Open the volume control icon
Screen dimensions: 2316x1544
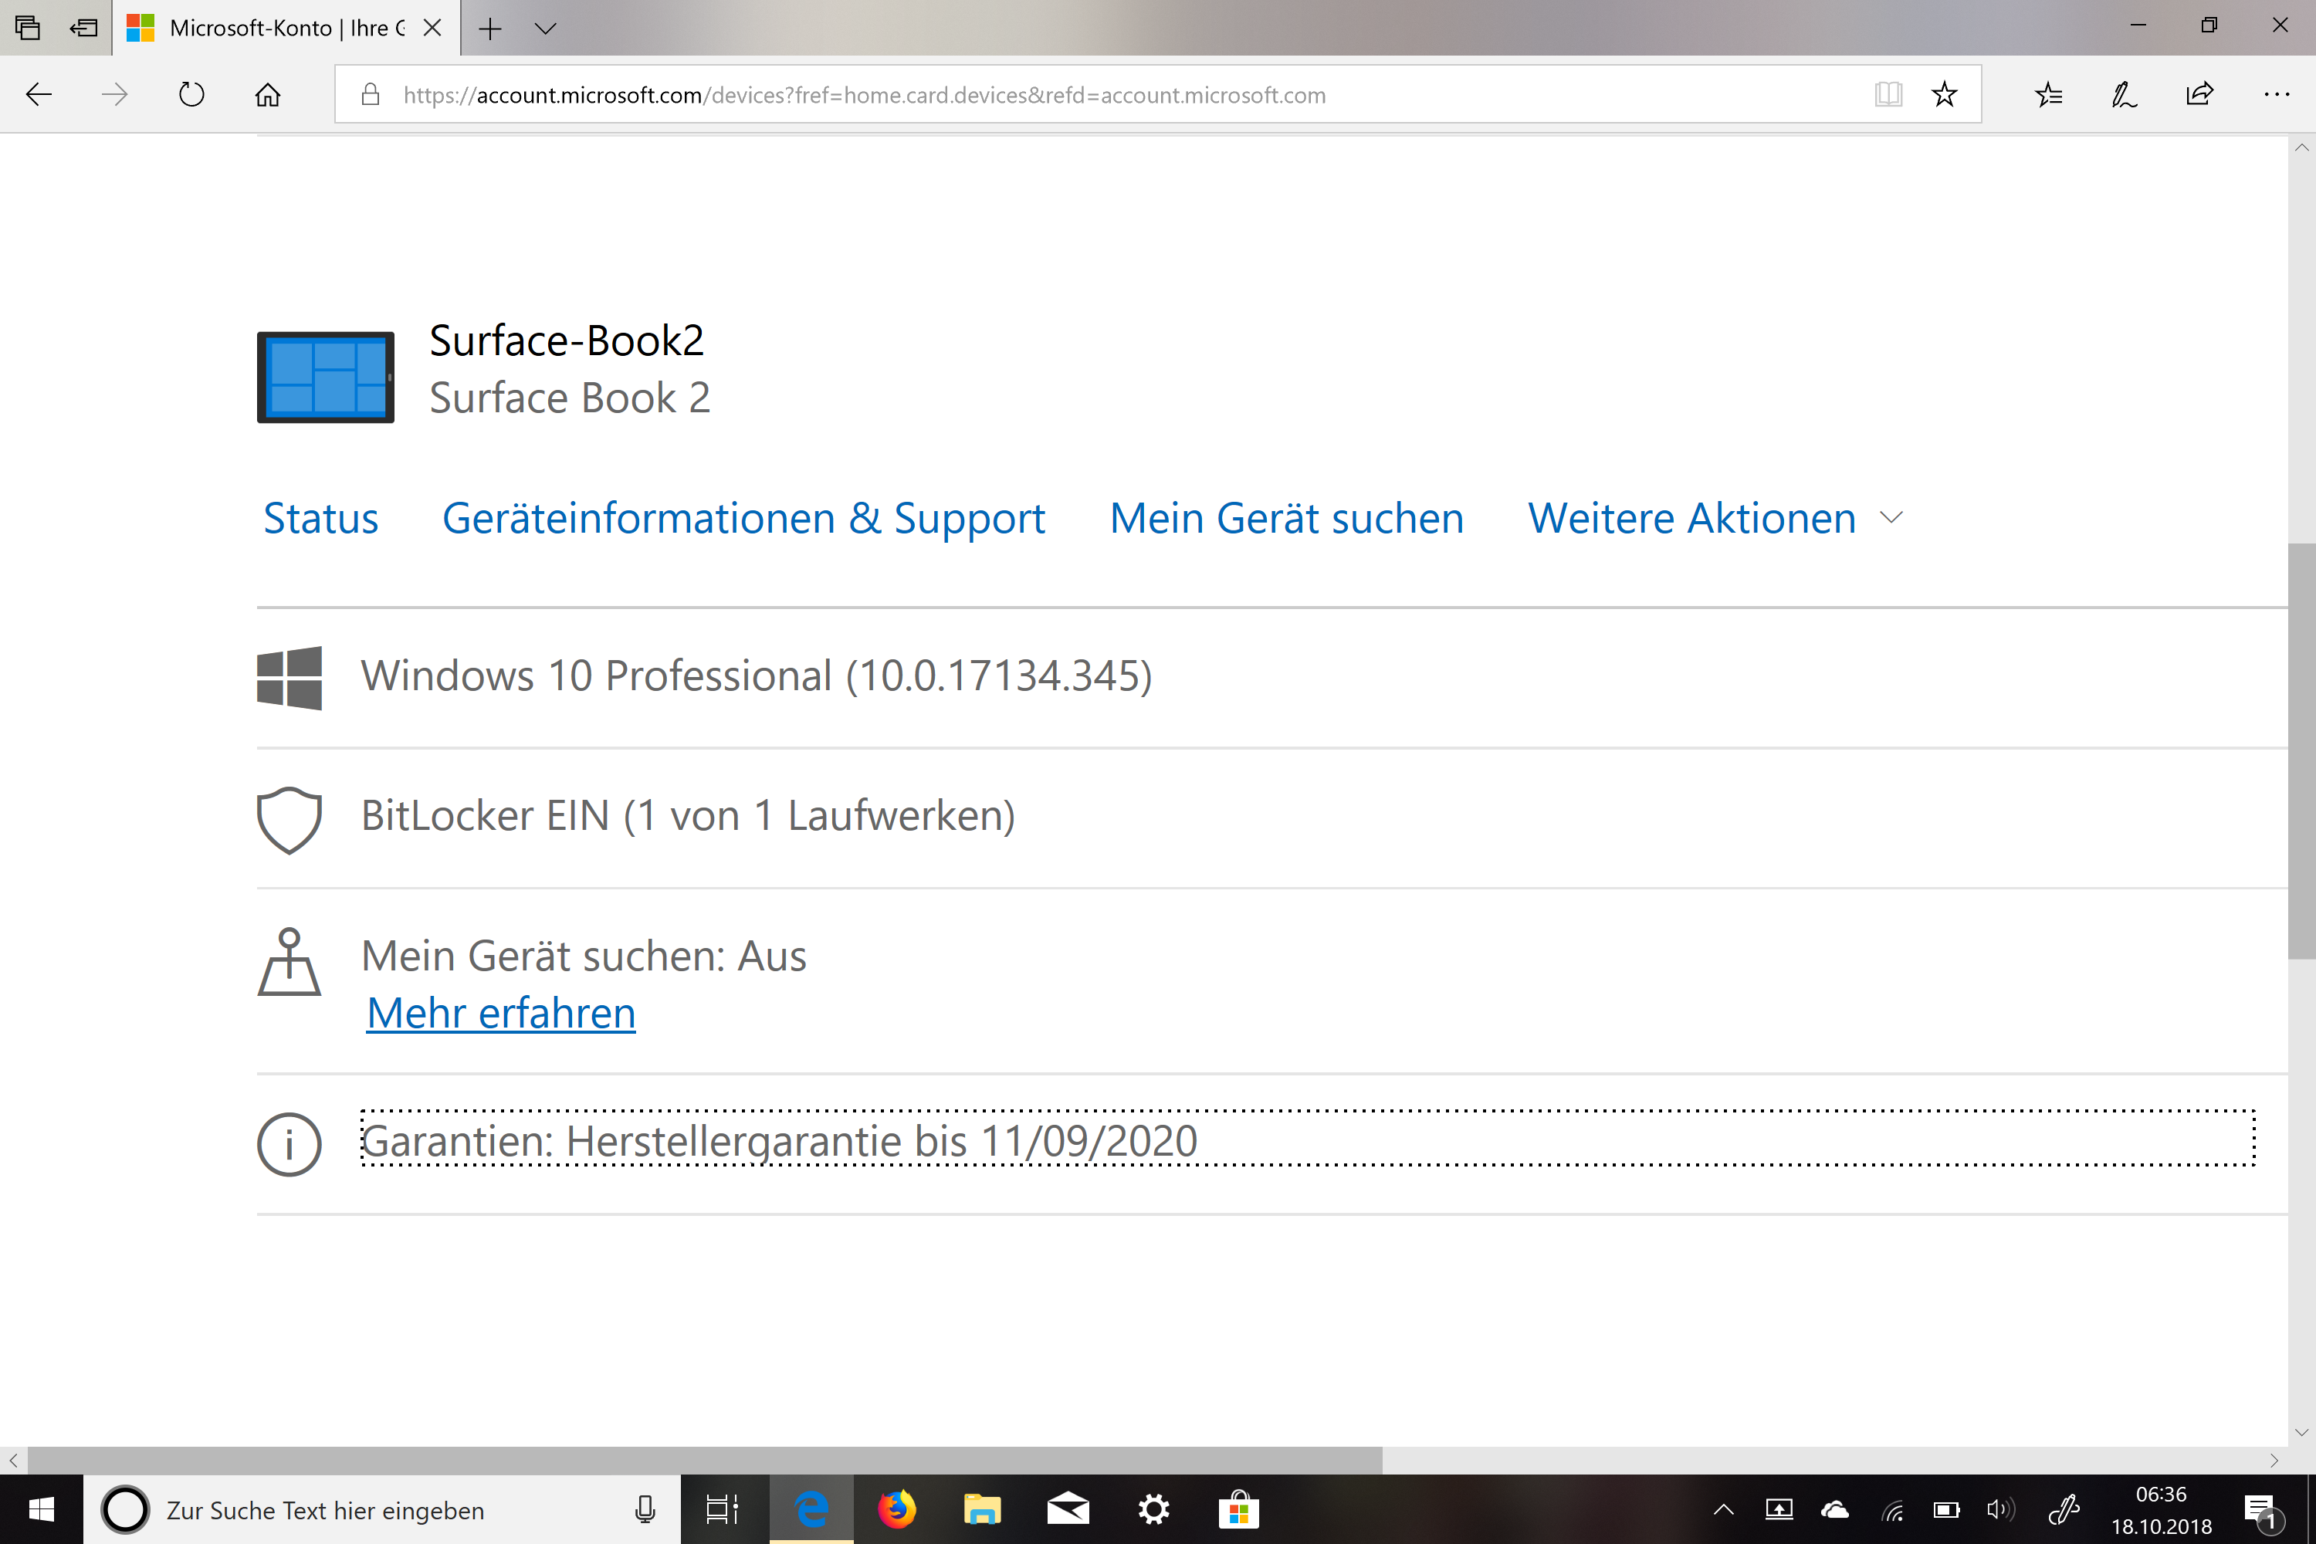(x=2002, y=1509)
